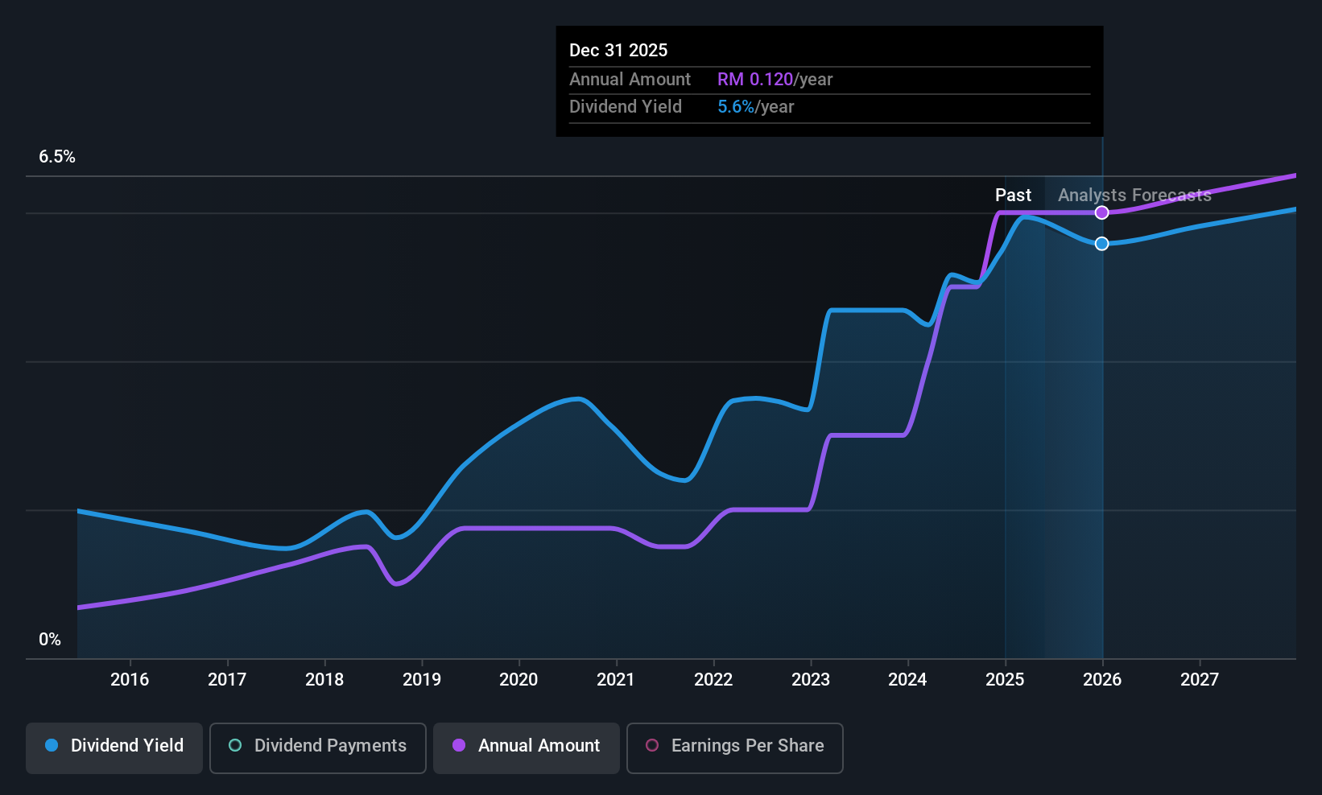The width and height of the screenshot is (1322, 795).
Task: Toggle the Annual Amount series
Action: click(x=527, y=748)
